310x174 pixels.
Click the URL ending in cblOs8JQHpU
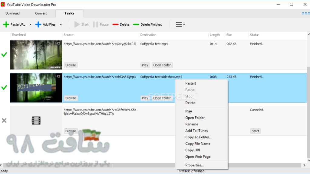[100, 77]
